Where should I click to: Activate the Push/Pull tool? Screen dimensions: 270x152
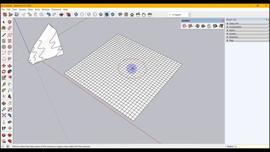10,66
